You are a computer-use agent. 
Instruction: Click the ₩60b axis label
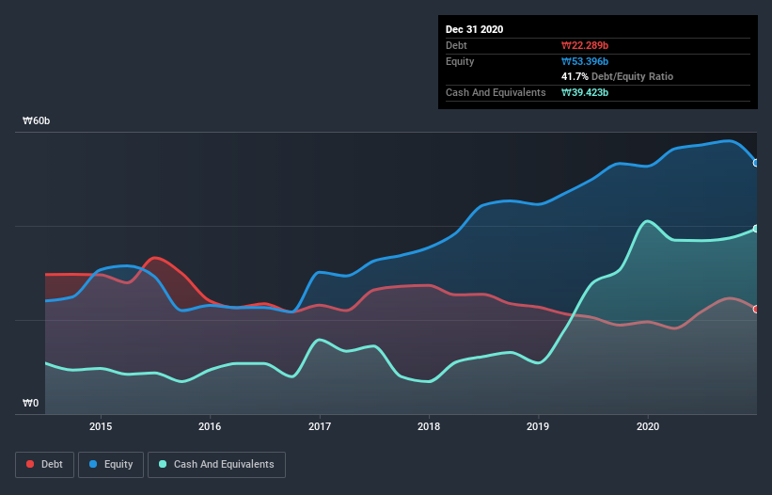36,120
